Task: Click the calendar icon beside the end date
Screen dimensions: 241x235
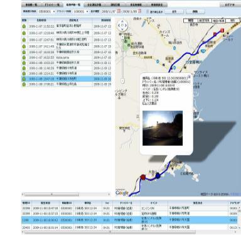Action: pos(139,11)
